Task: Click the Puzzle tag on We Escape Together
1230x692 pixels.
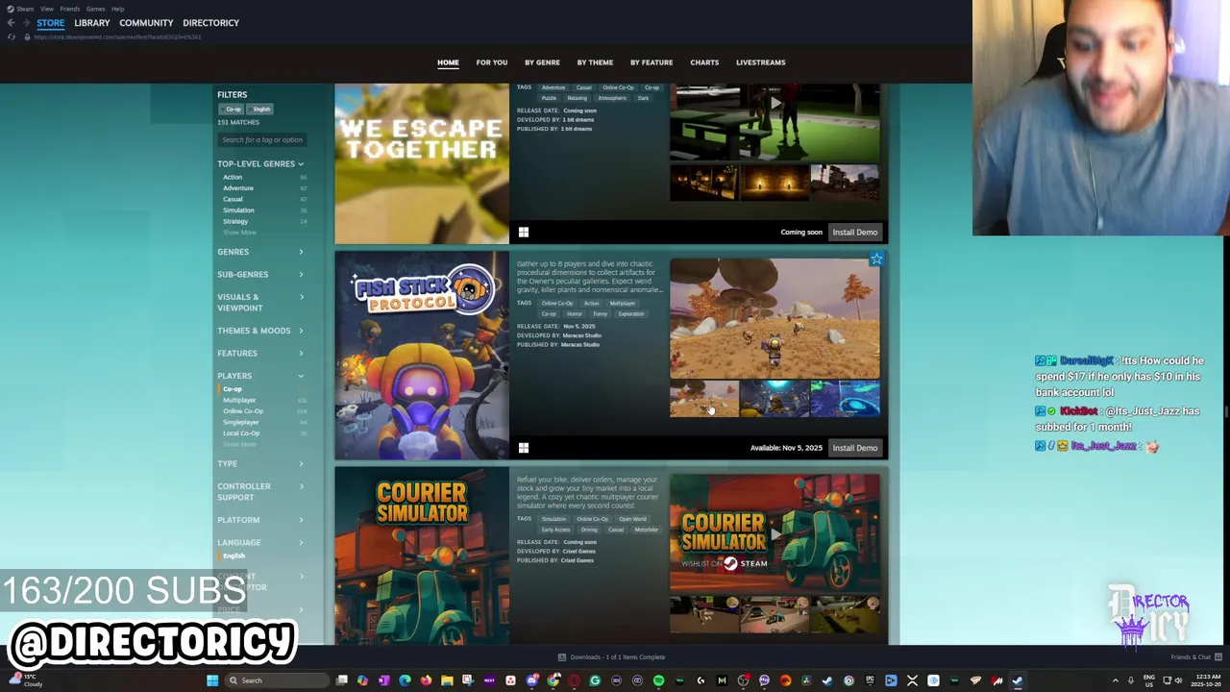Action: (x=549, y=98)
